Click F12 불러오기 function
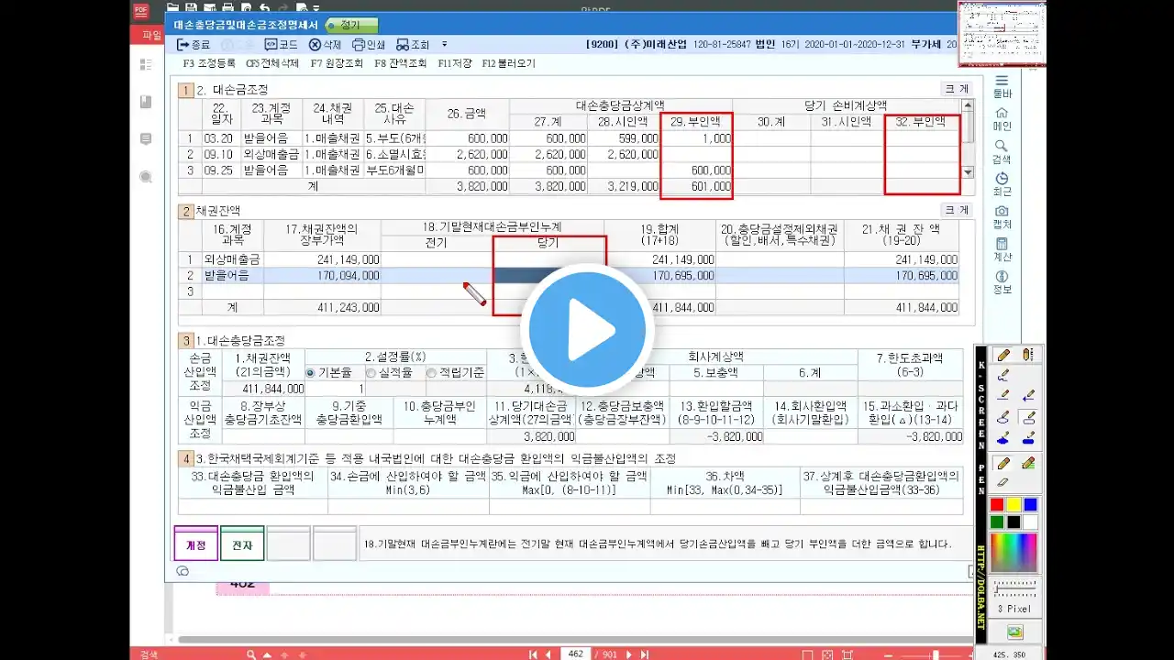Screen dimensions: 1174x660 click(x=508, y=63)
